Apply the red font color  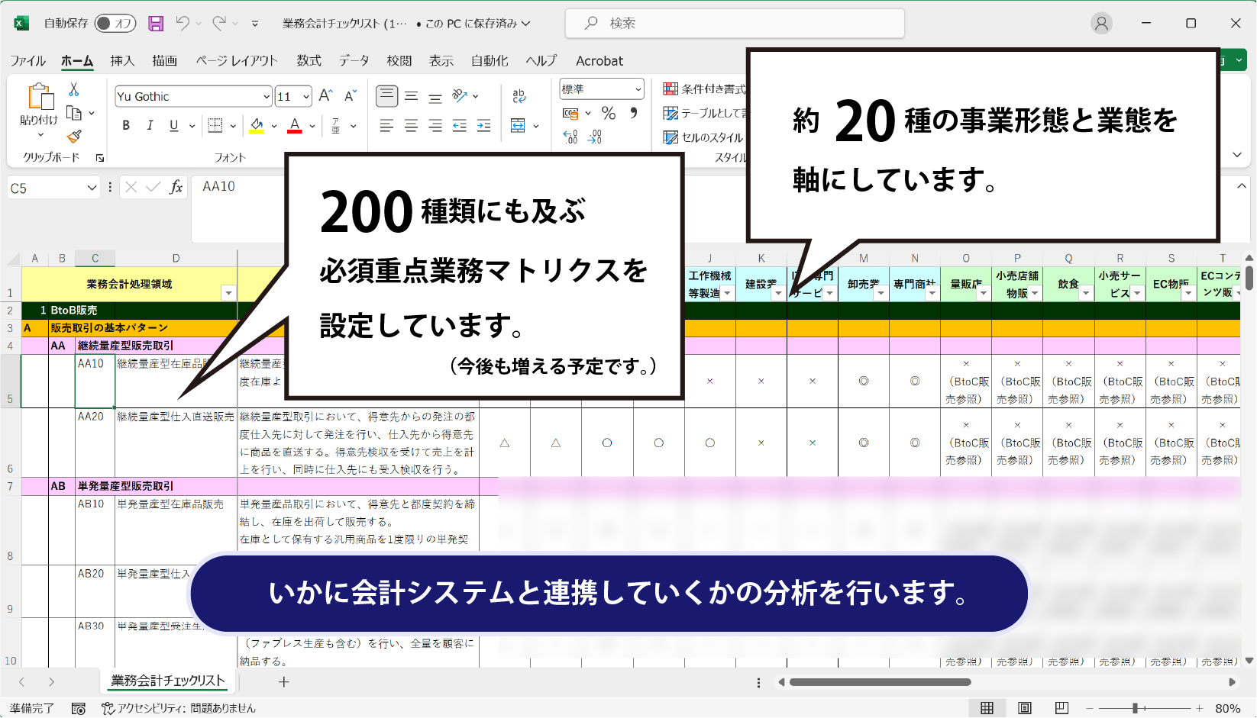pos(295,125)
